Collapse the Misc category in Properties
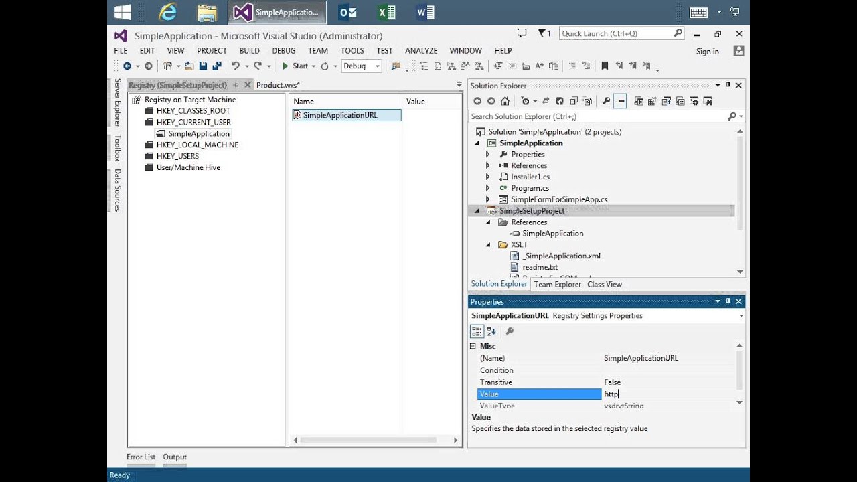 pyautogui.click(x=473, y=346)
